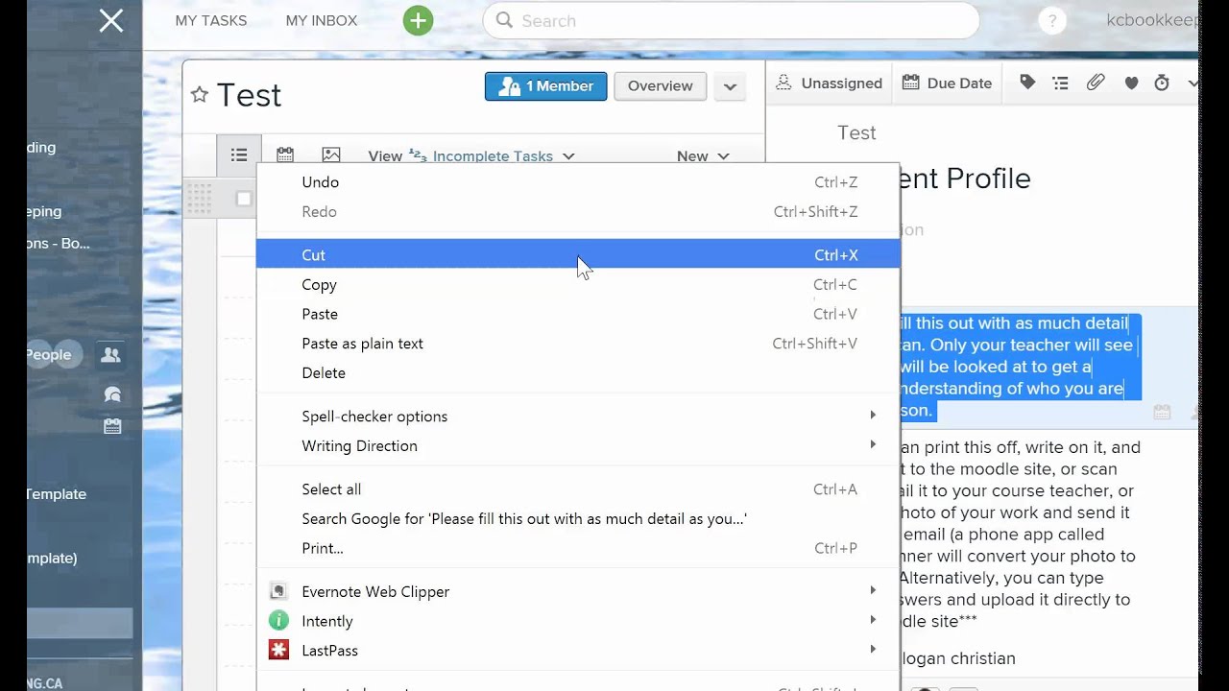The width and height of the screenshot is (1229, 691).
Task: Click the calendar icon in the sidebar
Action: click(x=112, y=426)
